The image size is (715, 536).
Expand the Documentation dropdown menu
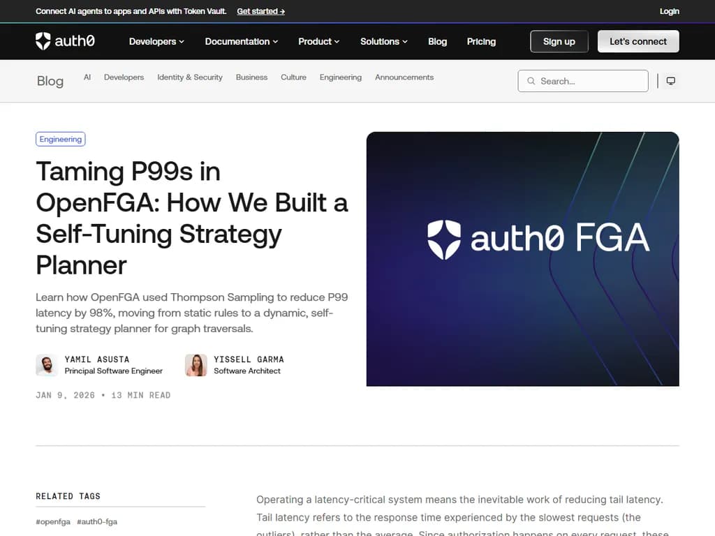241,41
